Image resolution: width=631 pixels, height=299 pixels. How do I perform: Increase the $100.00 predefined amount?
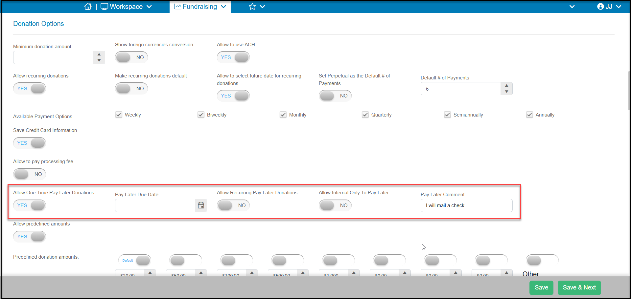(x=252, y=273)
